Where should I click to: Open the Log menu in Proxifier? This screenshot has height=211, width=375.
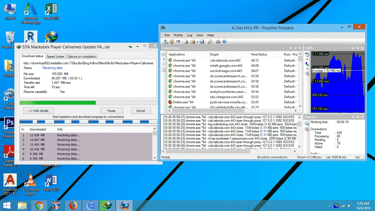(x=189, y=35)
